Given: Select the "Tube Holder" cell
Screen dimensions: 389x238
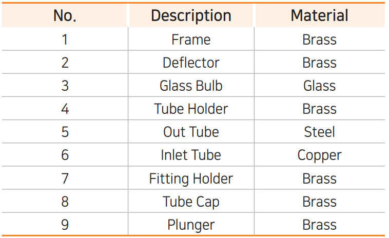Looking at the screenshot, I should click(x=191, y=109).
